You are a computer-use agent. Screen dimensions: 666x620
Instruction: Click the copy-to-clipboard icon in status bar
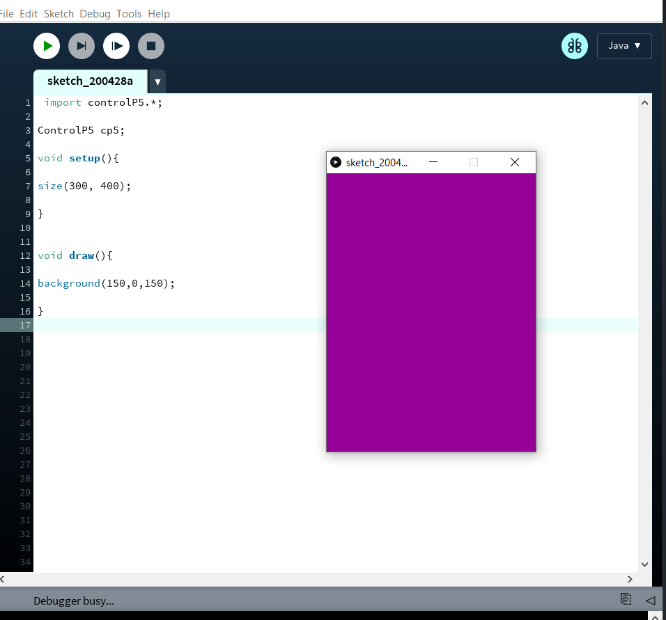(626, 599)
